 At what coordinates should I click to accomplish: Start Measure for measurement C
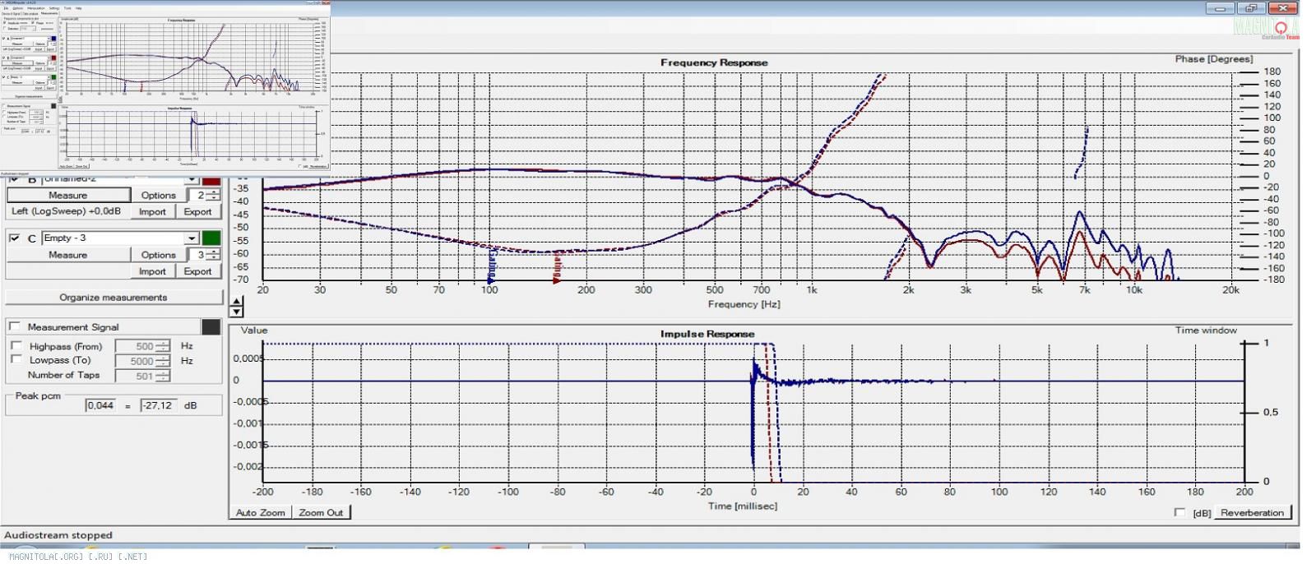point(68,255)
